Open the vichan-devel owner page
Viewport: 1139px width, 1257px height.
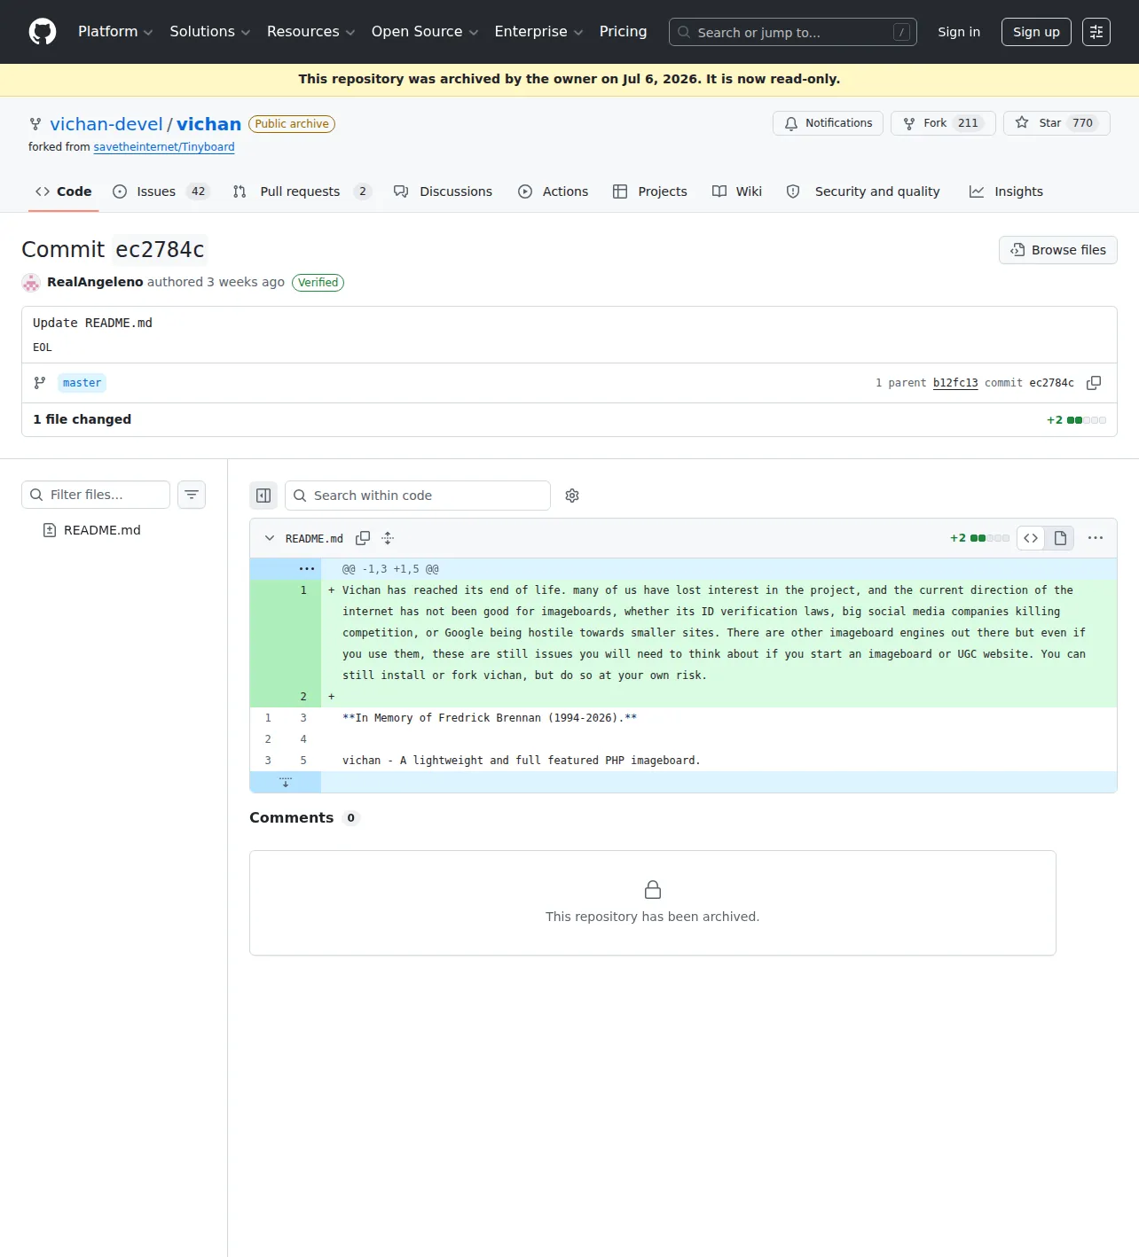tap(106, 124)
